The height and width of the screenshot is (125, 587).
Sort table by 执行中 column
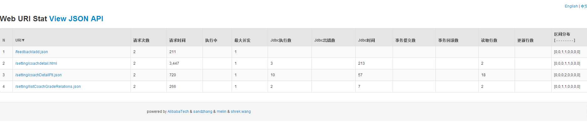pyautogui.click(x=211, y=40)
